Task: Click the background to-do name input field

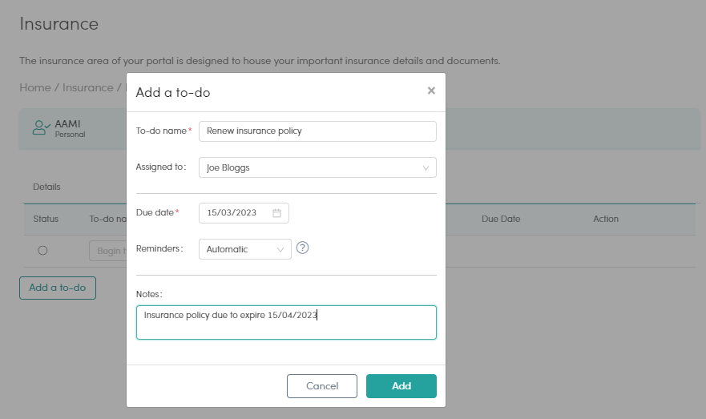Action: click(x=107, y=251)
